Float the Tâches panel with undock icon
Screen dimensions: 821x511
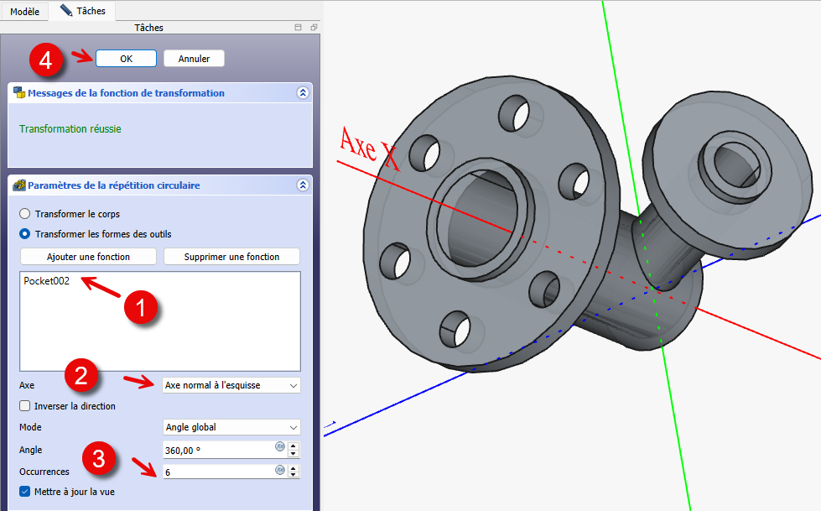pos(314,28)
